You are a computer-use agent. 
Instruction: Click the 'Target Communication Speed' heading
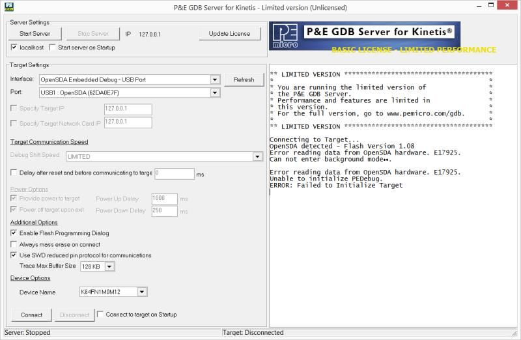pos(49,142)
